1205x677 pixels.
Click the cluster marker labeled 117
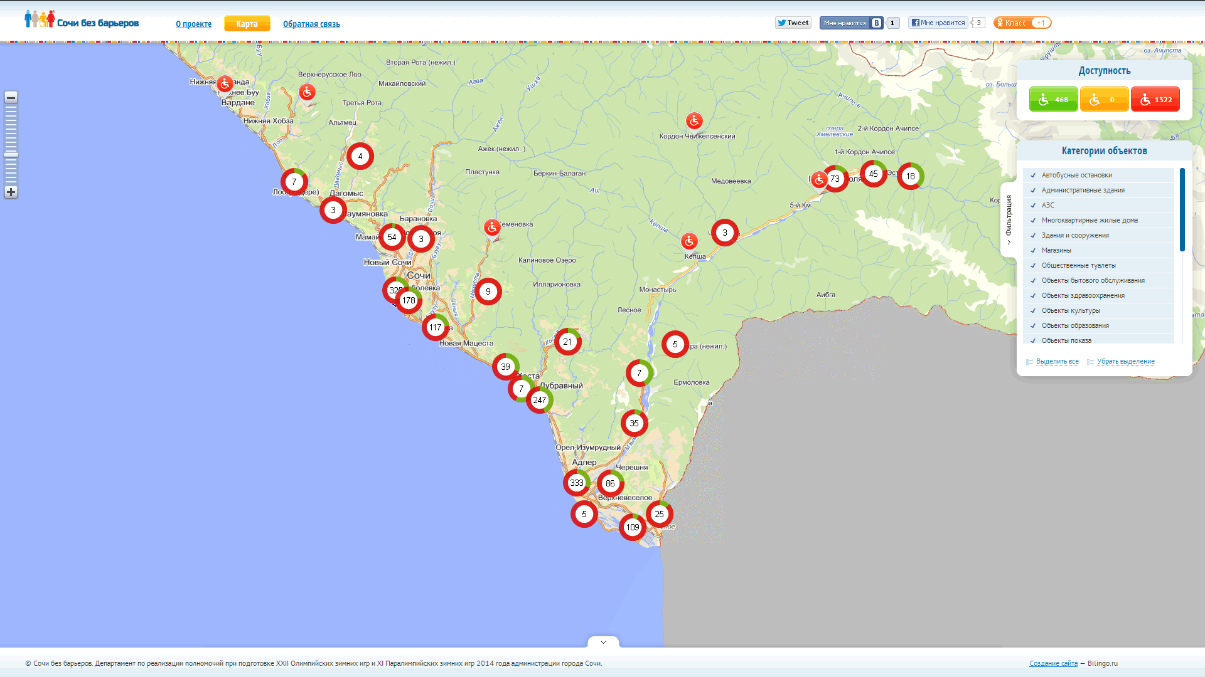[x=436, y=327]
